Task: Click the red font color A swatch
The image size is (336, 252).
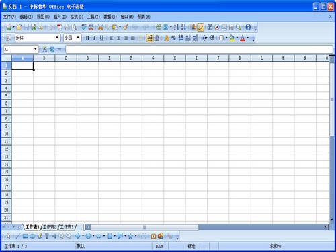Action: pos(243,38)
